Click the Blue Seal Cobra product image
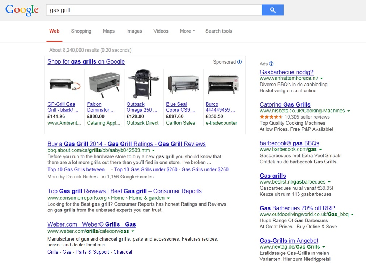Viewport: 366px width, 267px height. point(183,84)
